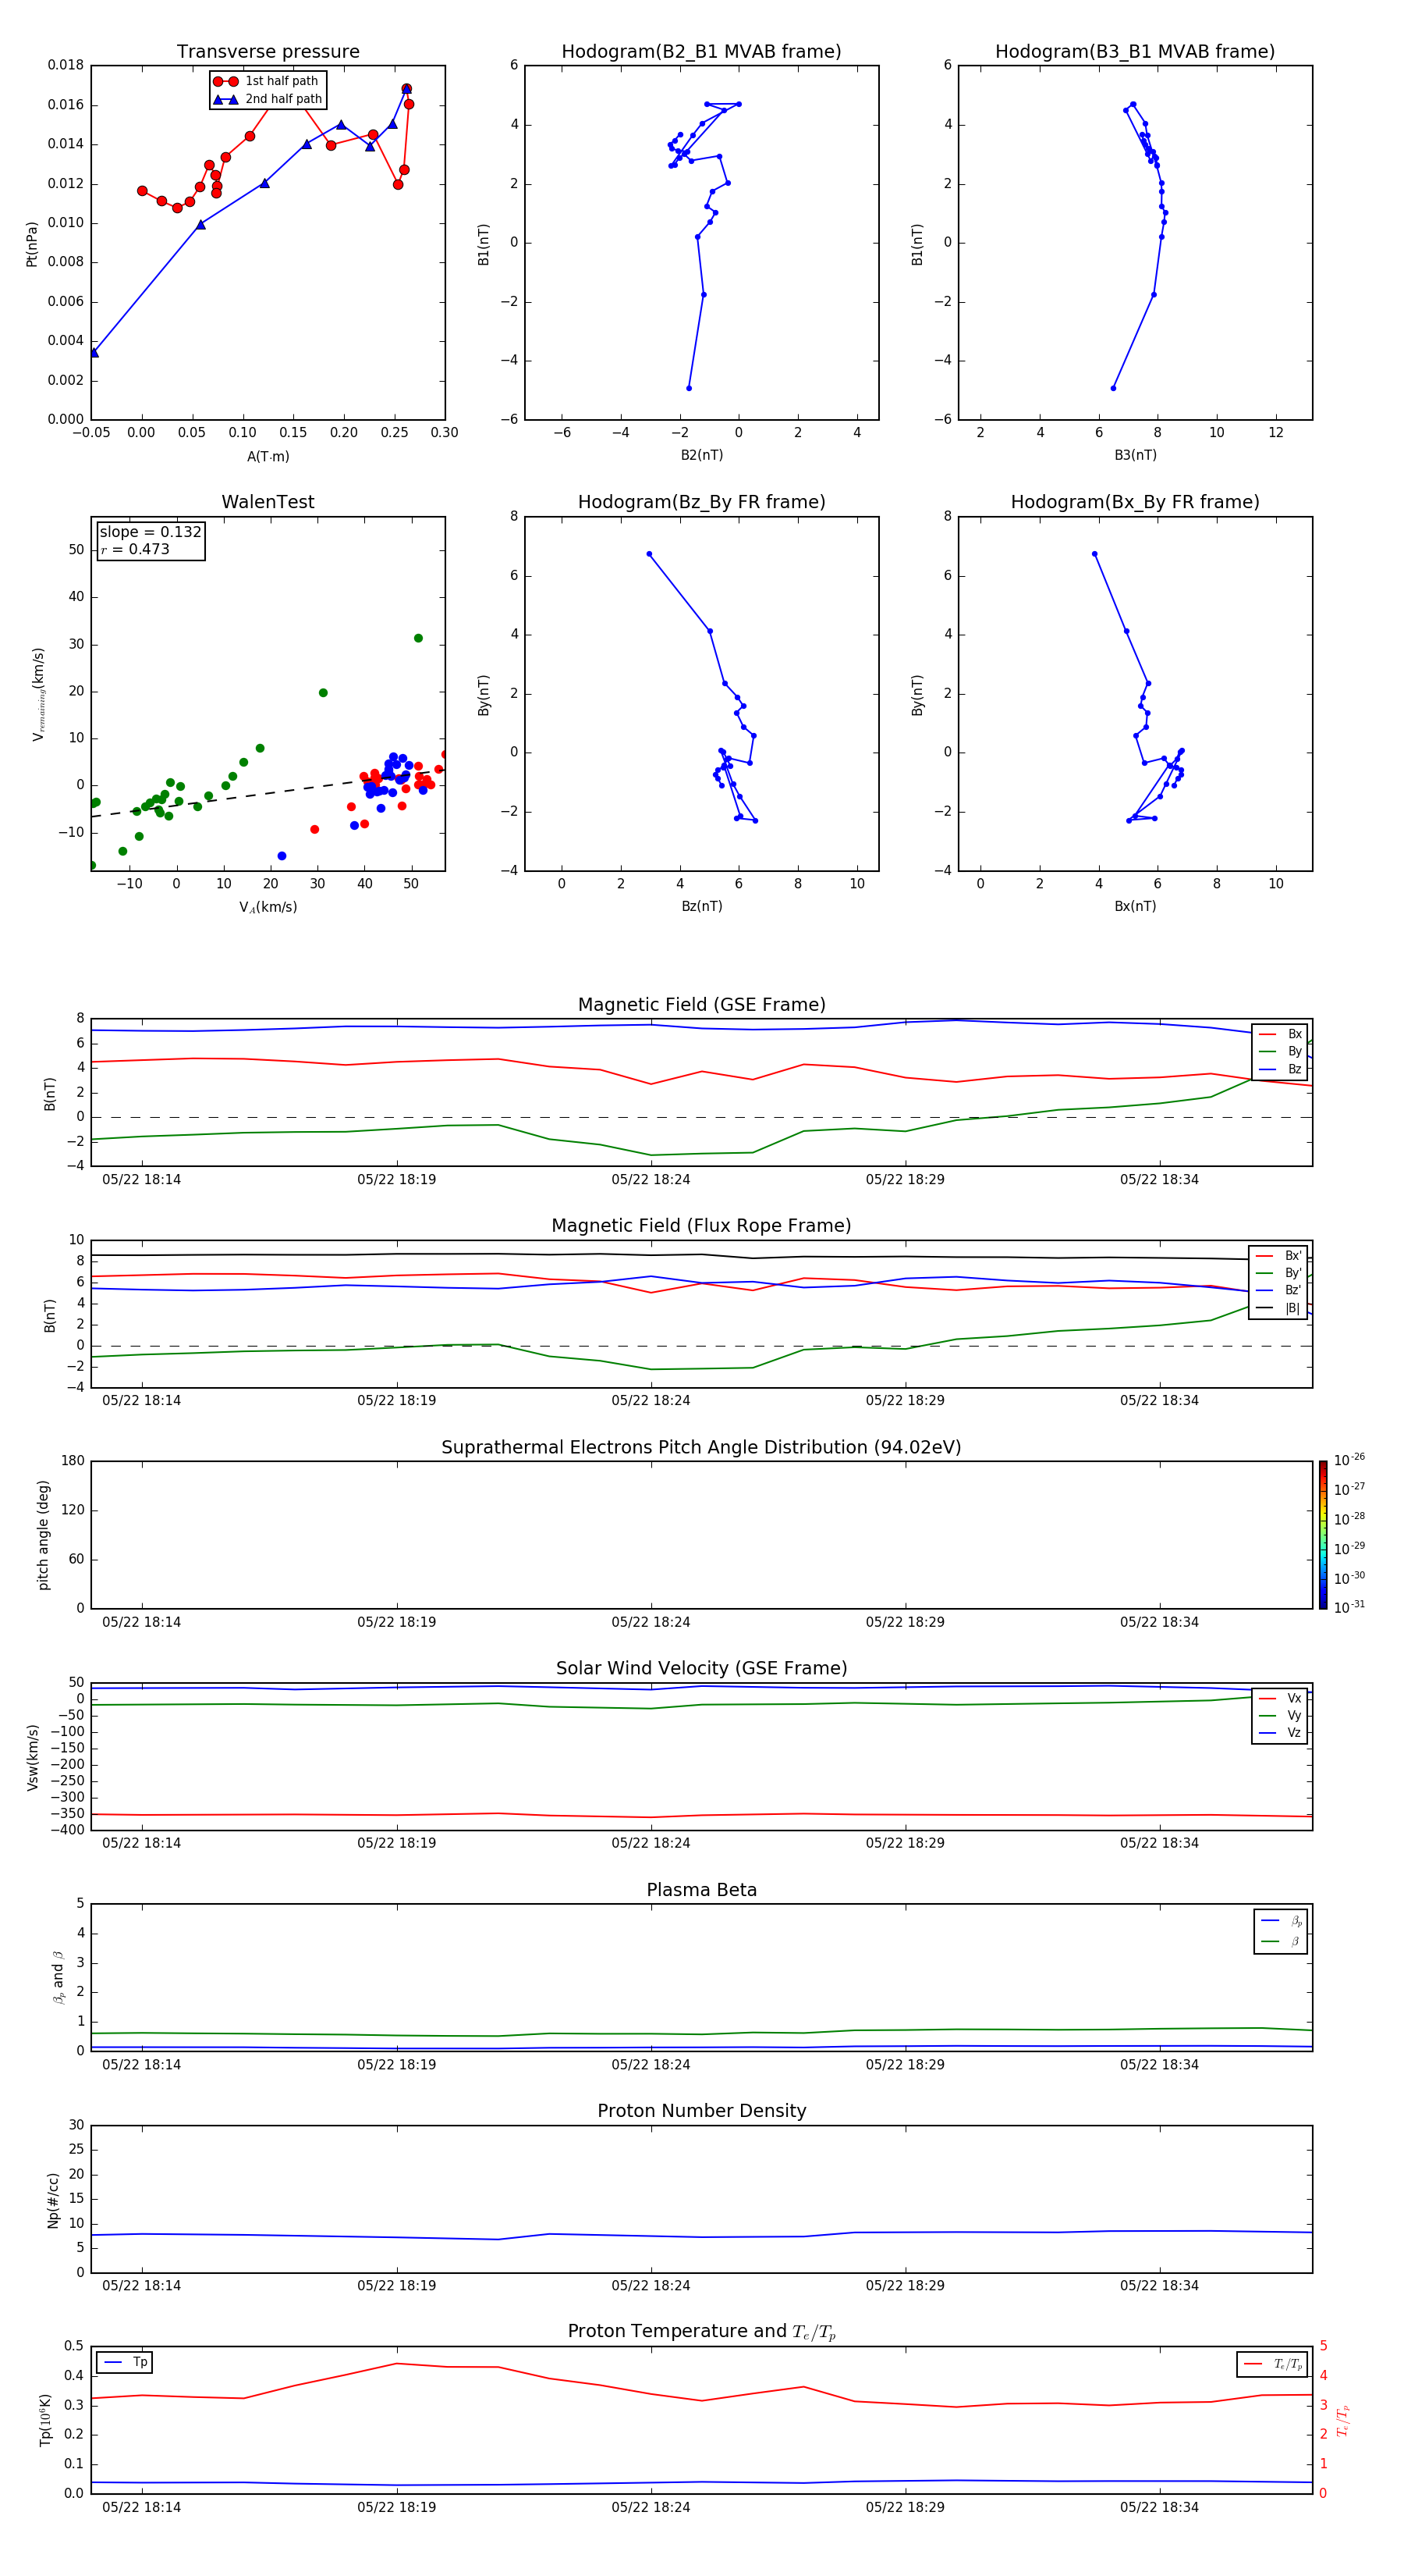The image size is (1404, 2576).
Task: Click the 'WalenTest' plot title
Action: coord(268,502)
